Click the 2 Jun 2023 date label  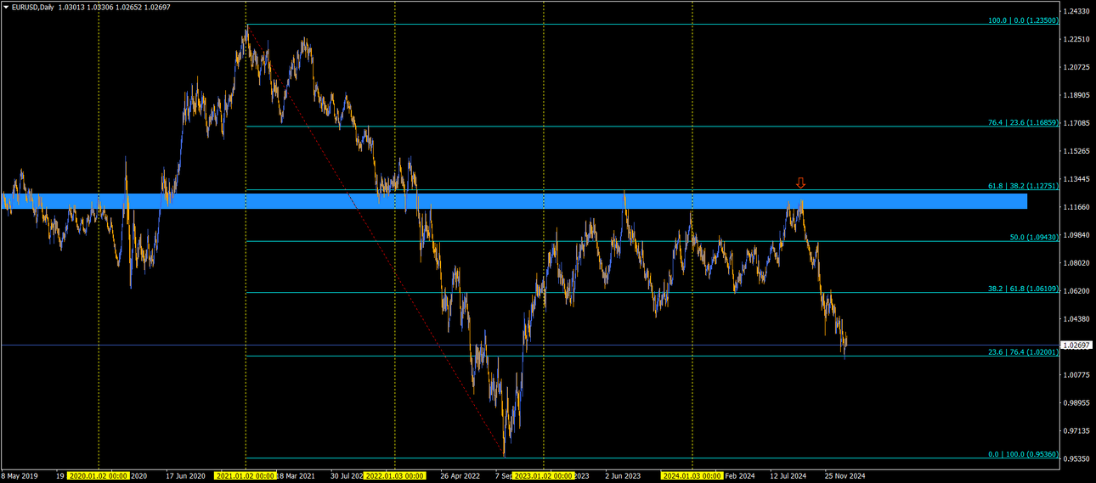(x=623, y=476)
